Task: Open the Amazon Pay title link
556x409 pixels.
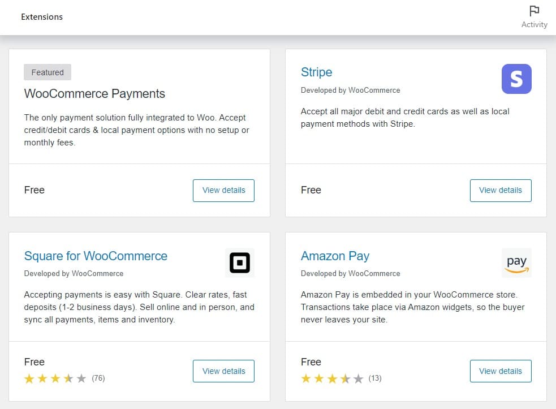Action: tap(335, 256)
